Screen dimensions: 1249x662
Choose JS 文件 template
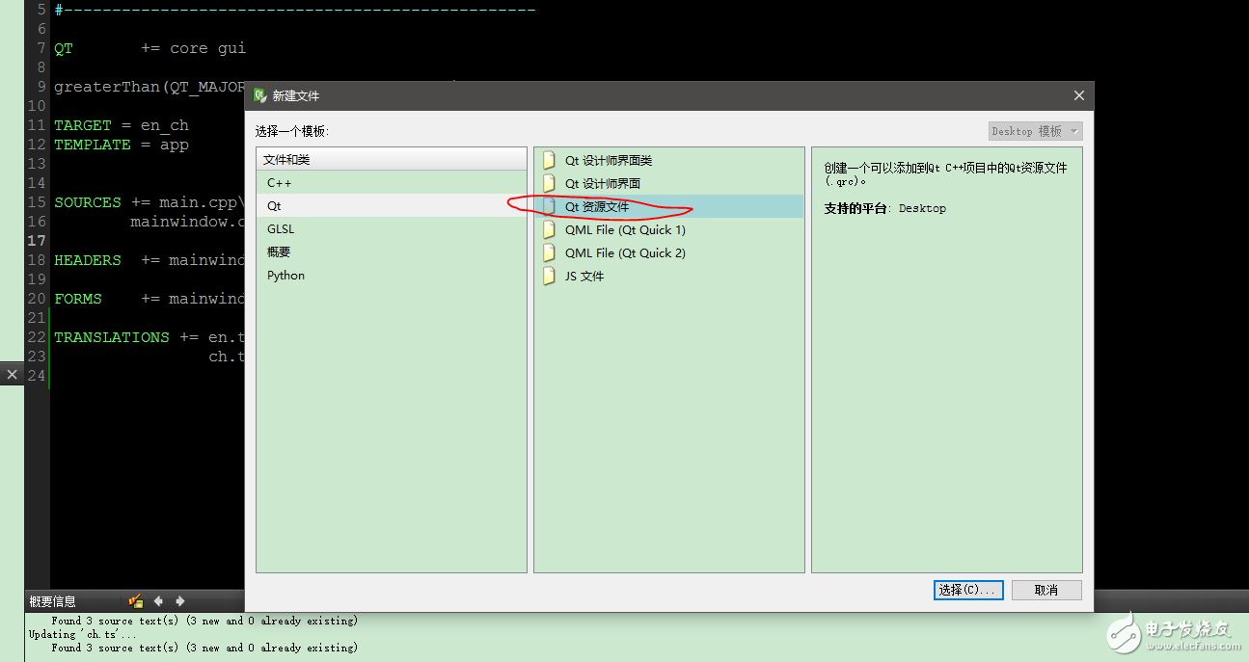click(x=669, y=276)
